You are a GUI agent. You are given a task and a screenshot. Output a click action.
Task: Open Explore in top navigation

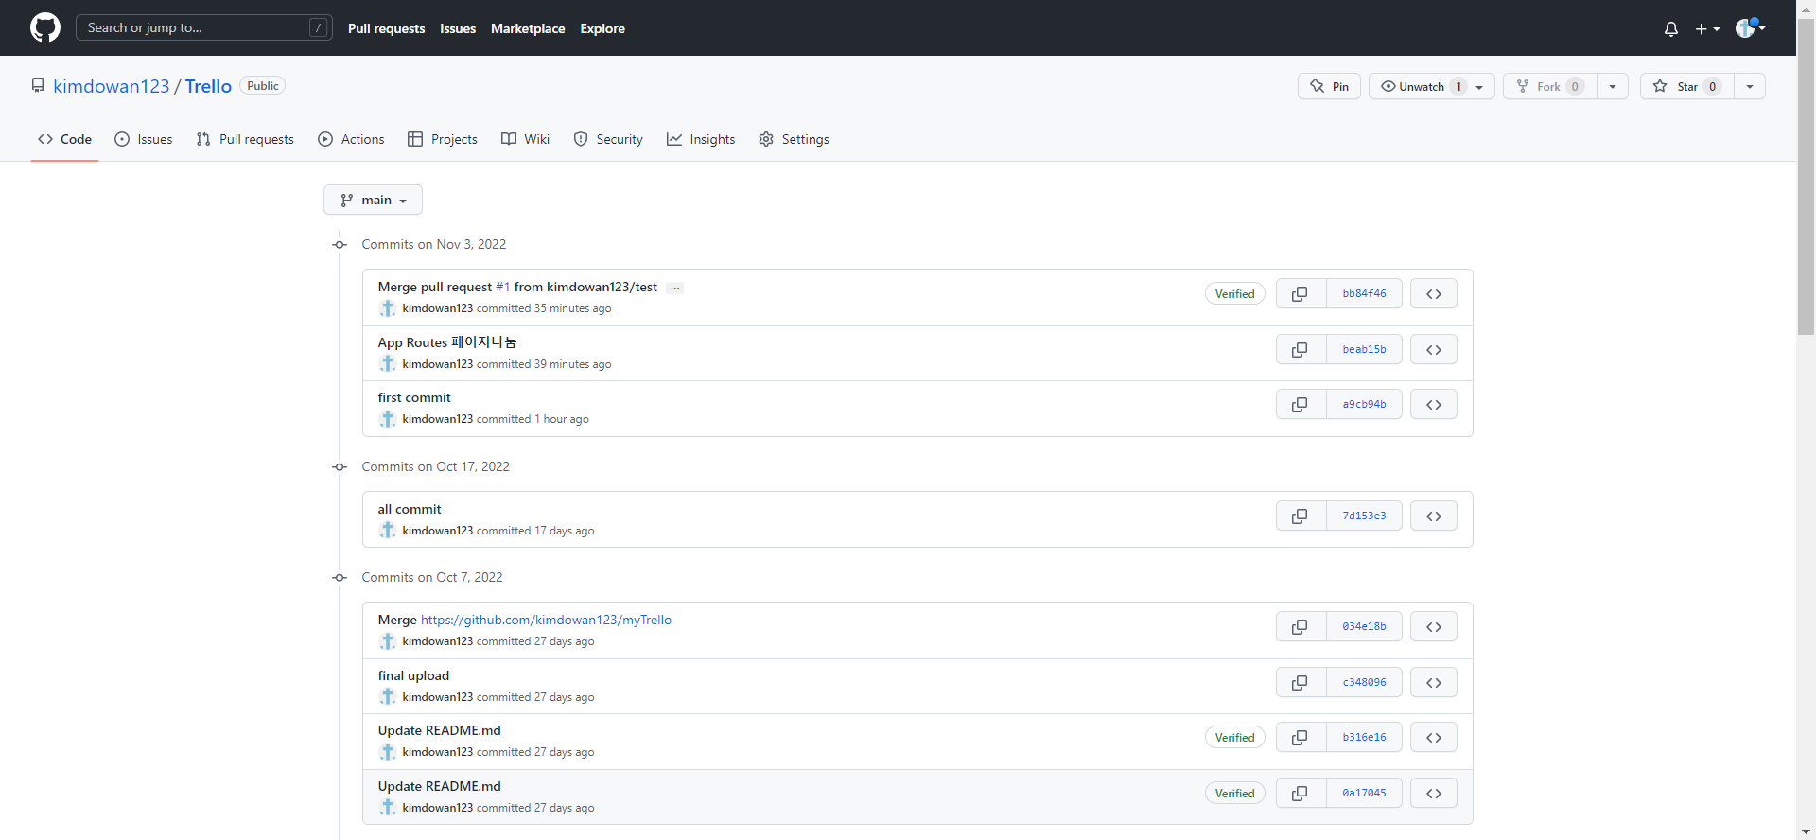click(602, 28)
